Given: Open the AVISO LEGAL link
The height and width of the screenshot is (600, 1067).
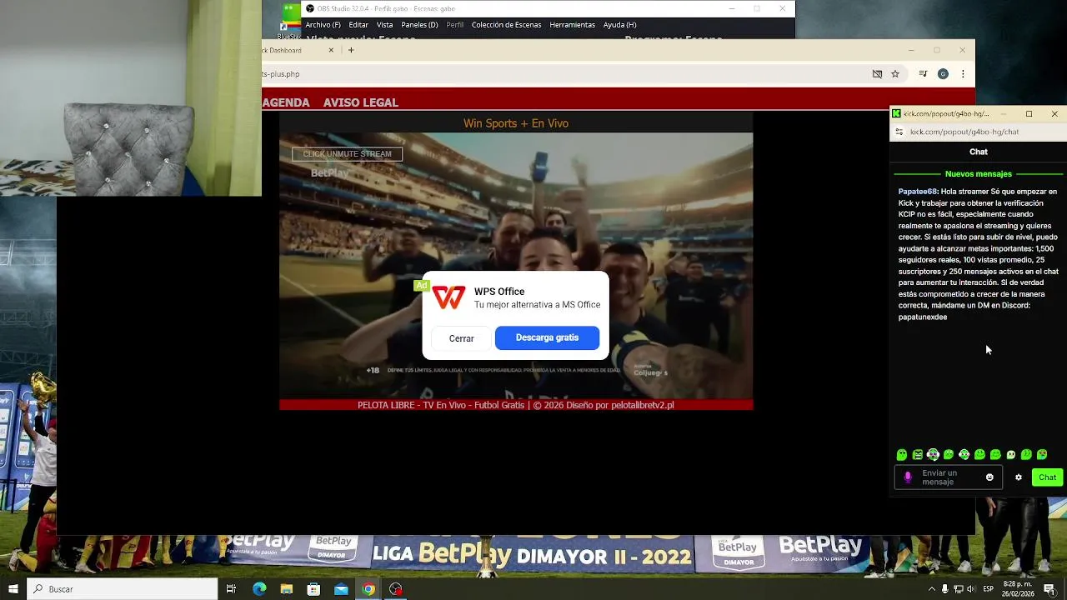Looking at the screenshot, I should click(361, 102).
